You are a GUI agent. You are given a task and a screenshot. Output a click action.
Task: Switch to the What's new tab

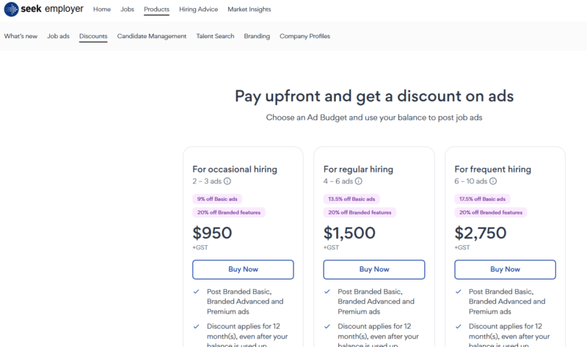pos(21,36)
